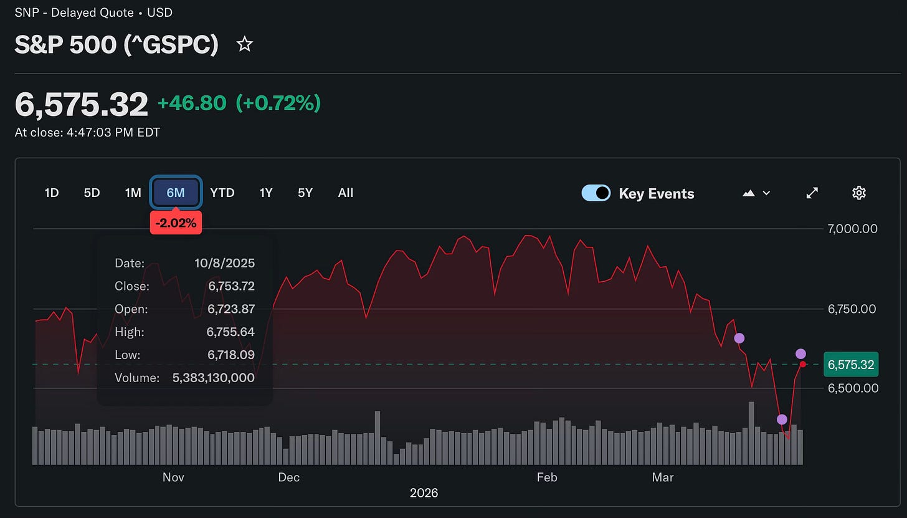The height and width of the screenshot is (518, 907).
Task: Click the Feb x-axis label
Action: [547, 477]
